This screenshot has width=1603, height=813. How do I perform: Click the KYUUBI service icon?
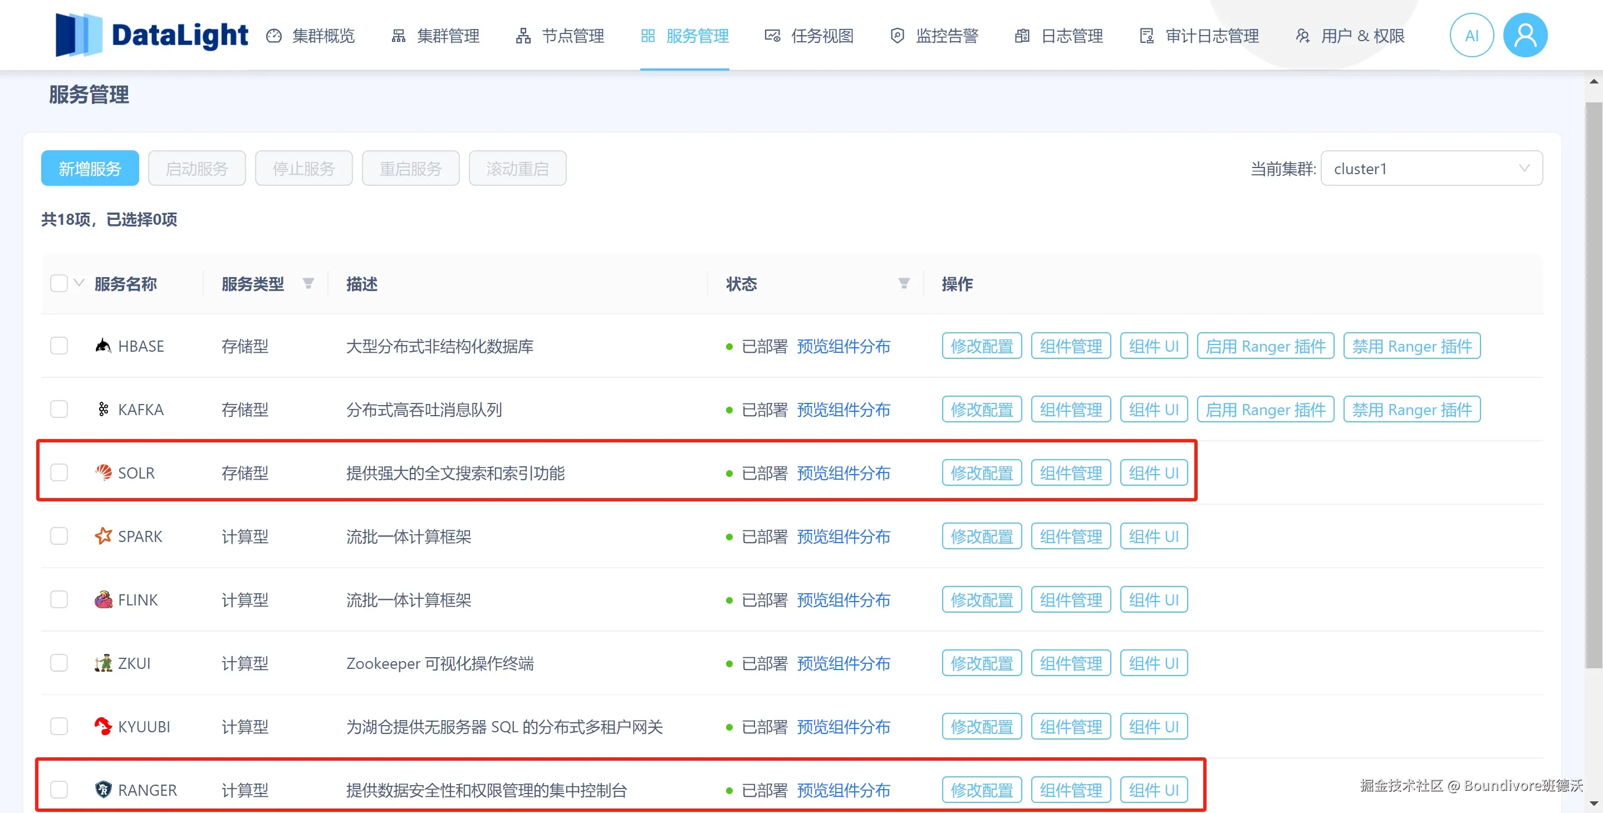point(104,727)
